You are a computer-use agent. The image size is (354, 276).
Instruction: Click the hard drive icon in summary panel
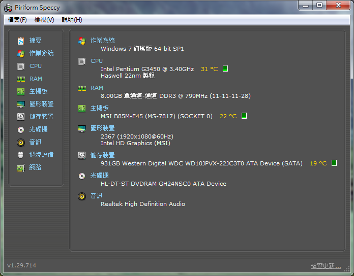click(82, 155)
